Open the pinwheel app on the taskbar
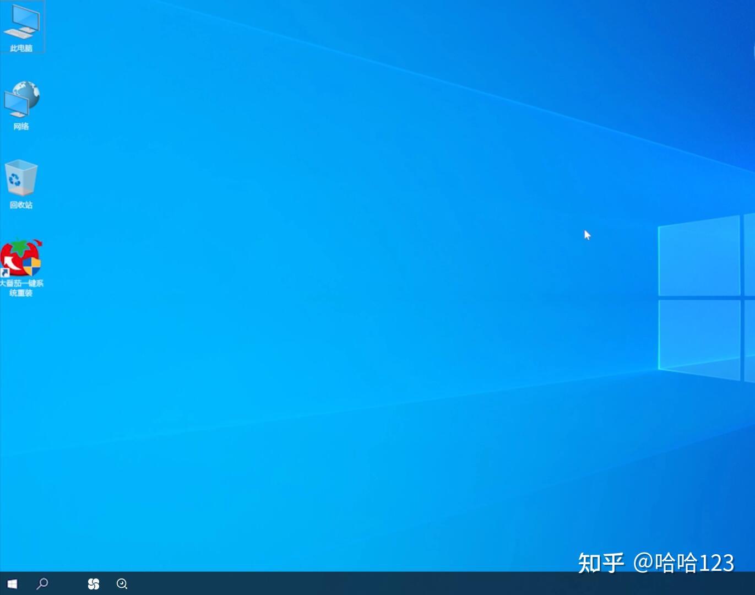The height and width of the screenshot is (595, 755). click(94, 584)
